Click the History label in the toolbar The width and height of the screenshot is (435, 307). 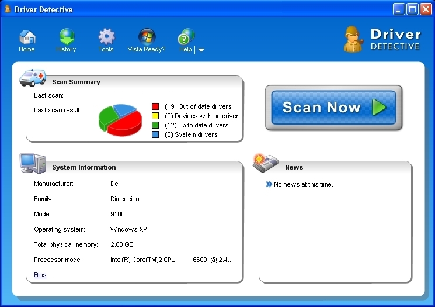coord(66,49)
